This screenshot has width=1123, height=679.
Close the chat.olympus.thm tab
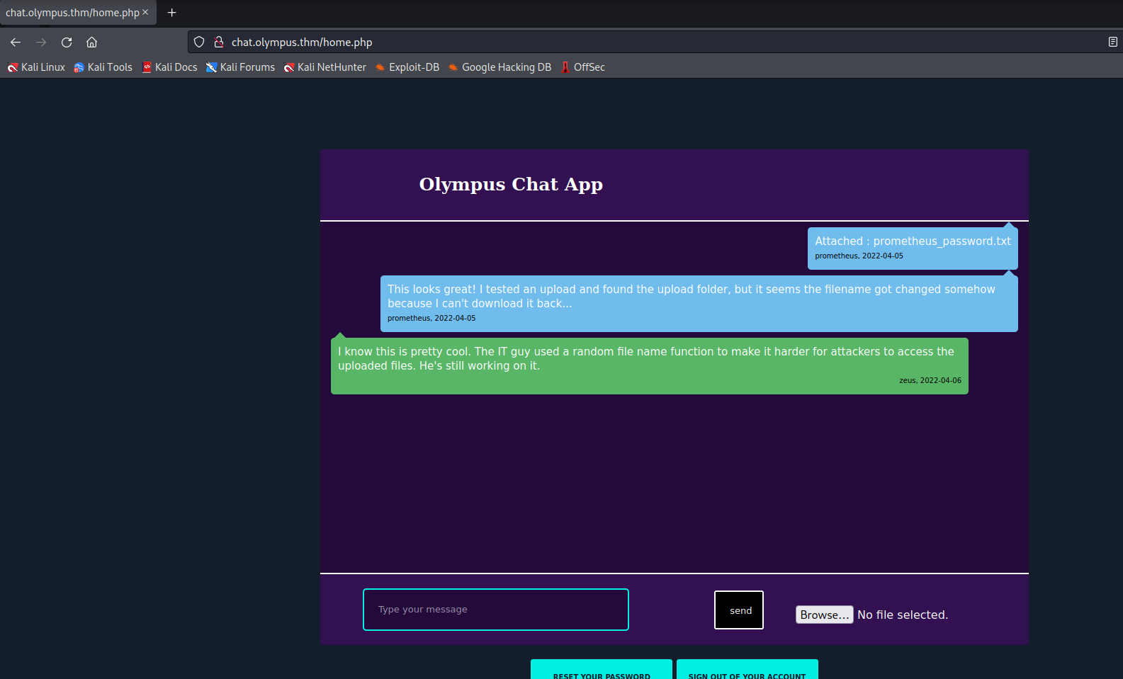(x=145, y=13)
